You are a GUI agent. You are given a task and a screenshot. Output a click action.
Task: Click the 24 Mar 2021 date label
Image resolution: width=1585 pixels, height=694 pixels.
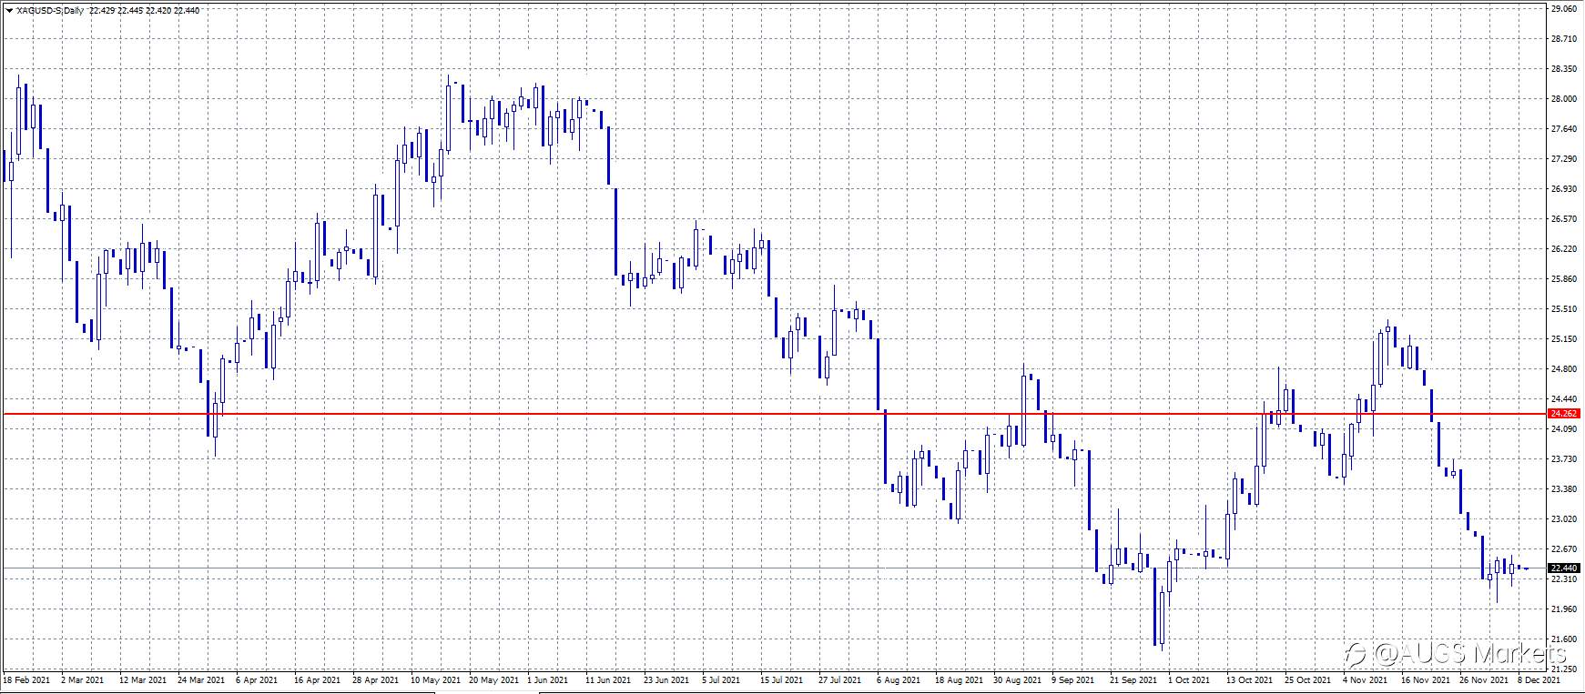click(x=201, y=679)
